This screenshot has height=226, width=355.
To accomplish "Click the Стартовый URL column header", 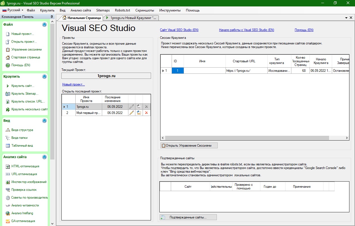I will point(246,61).
